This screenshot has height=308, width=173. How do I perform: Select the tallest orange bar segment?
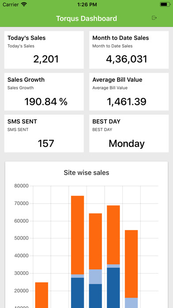pyautogui.click(x=77, y=235)
